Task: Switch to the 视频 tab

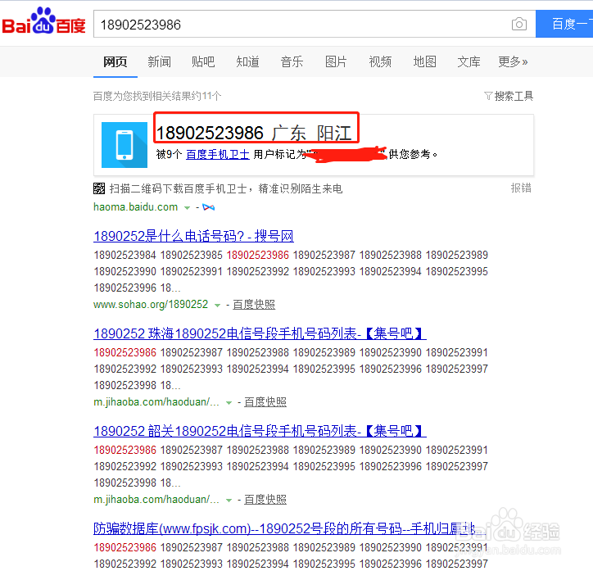Action: click(380, 61)
